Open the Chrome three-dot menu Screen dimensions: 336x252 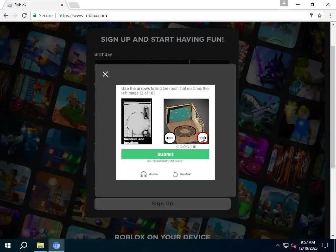[330, 15]
